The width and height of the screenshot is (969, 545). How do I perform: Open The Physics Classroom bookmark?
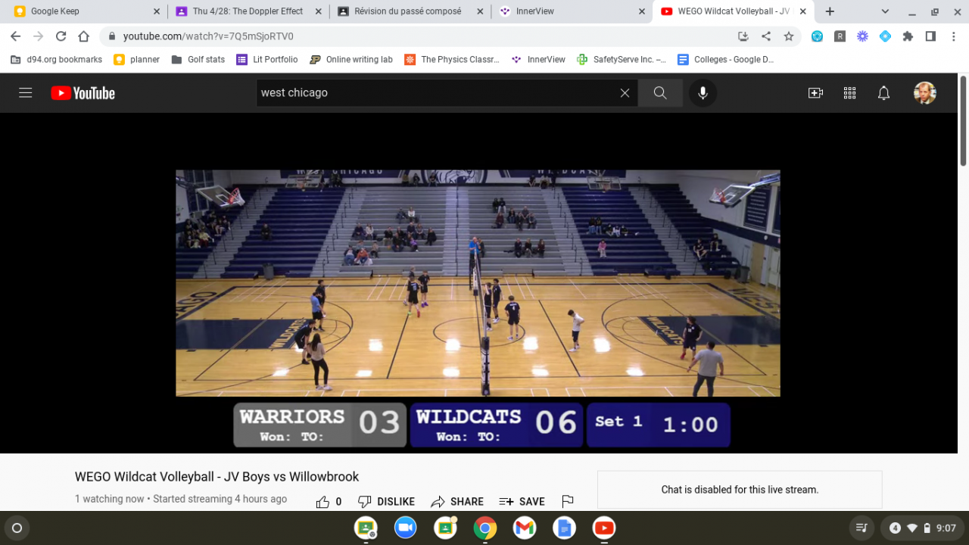pyautogui.click(x=452, y=59)
